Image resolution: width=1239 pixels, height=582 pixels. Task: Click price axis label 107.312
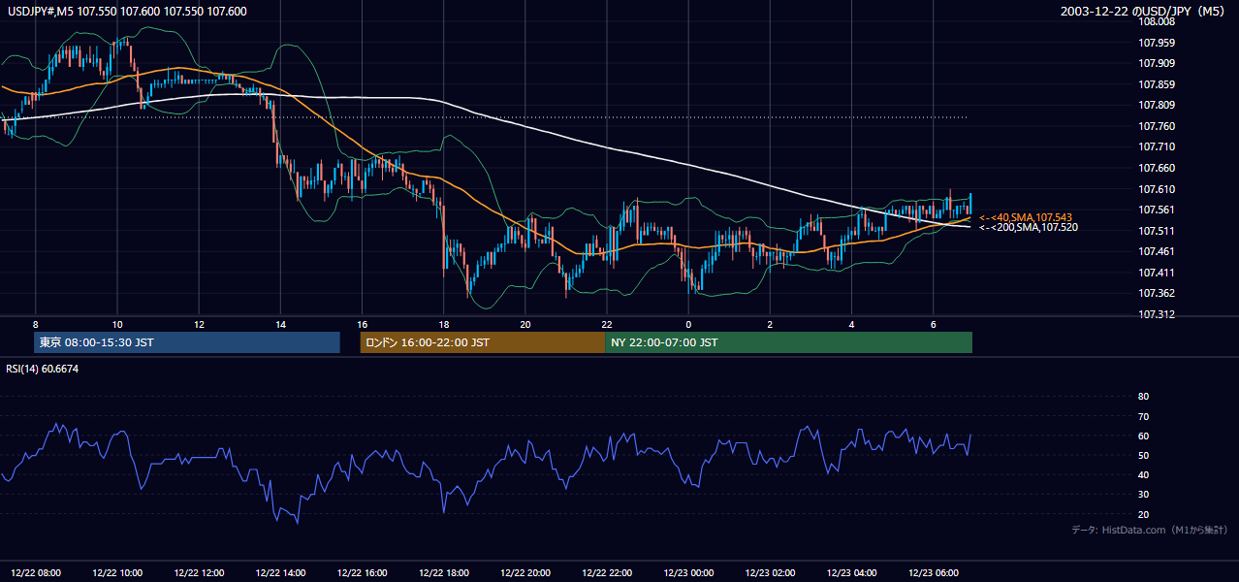coord(1157,314)
